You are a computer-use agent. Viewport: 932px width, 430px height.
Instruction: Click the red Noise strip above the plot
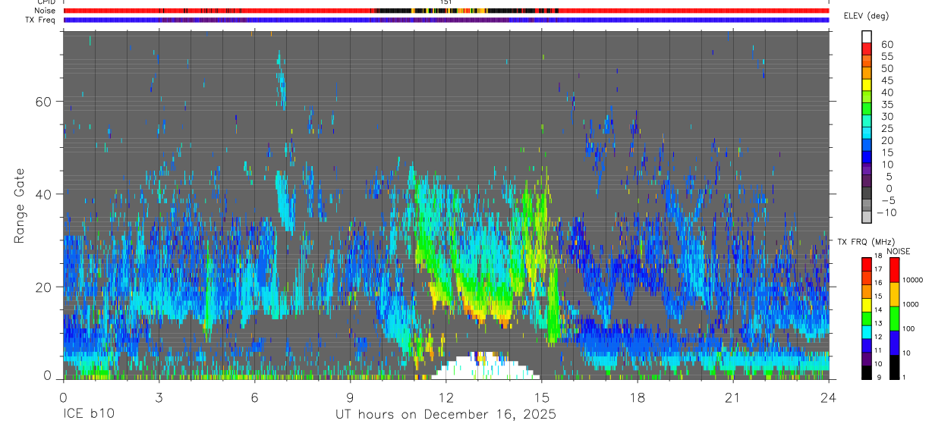pos(446,11)
